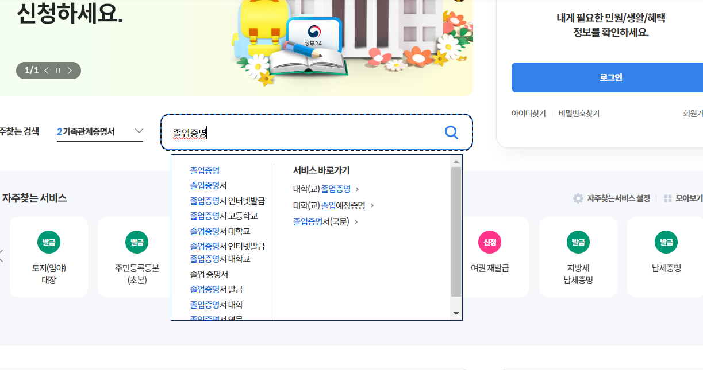Screen dimensions: 703x370
Task: Click the search magnifier icon
Action: click(x=451, y=133)
